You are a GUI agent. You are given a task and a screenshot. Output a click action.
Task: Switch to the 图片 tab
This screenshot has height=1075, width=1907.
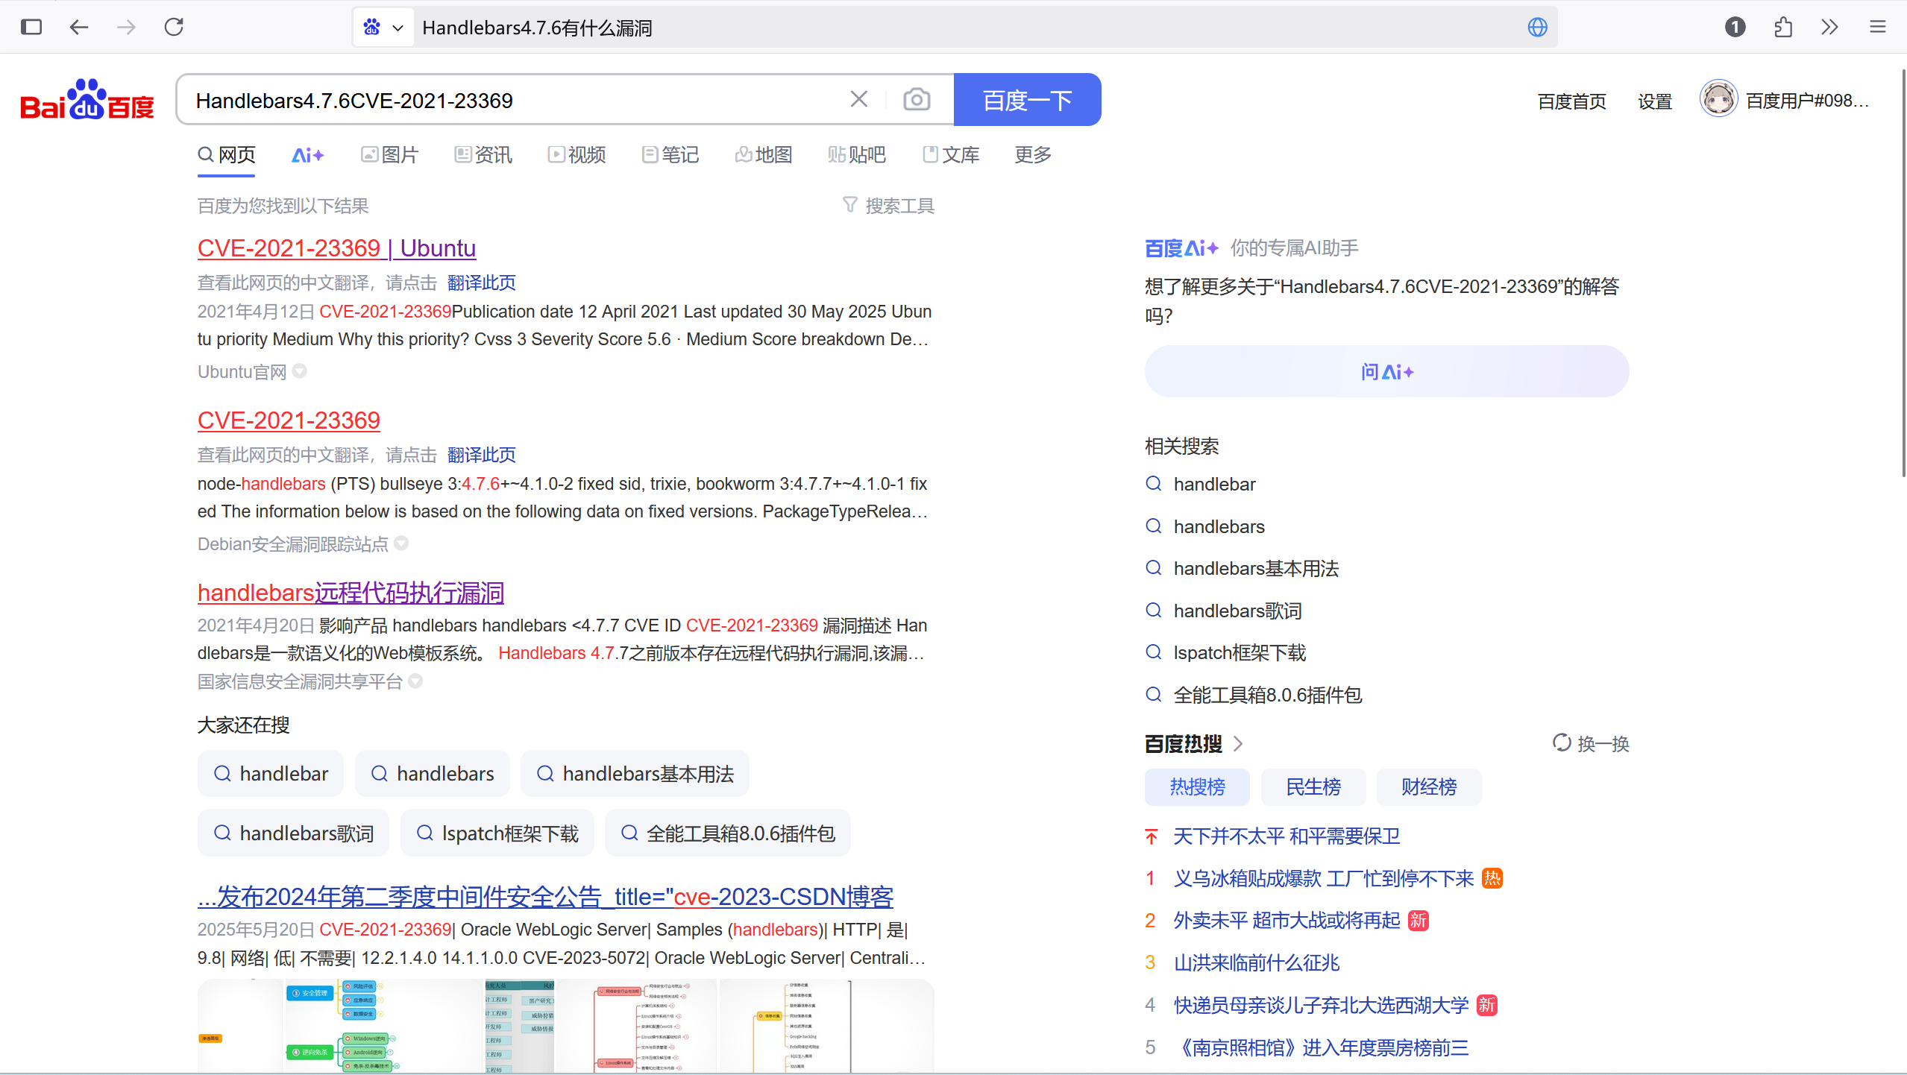coord(389,155)
